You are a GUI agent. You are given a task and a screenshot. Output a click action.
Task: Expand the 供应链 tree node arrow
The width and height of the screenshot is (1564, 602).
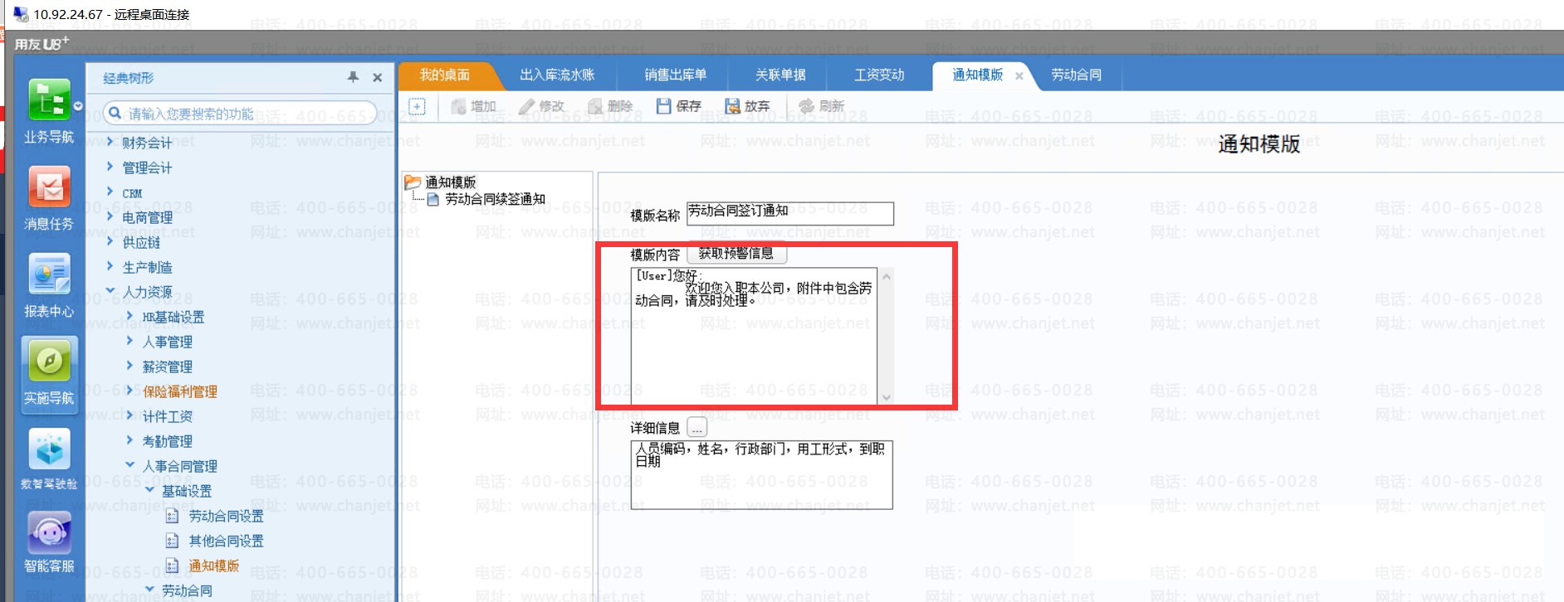tap(110, 241)
